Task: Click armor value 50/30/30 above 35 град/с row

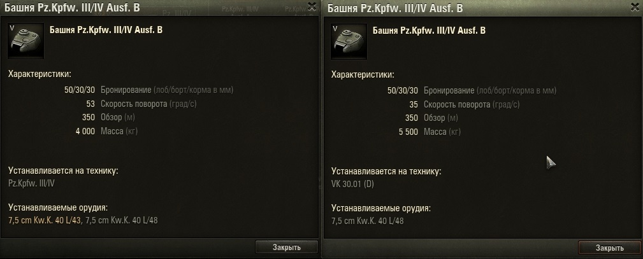Action: pyautogui.click(x=403, y=90)
